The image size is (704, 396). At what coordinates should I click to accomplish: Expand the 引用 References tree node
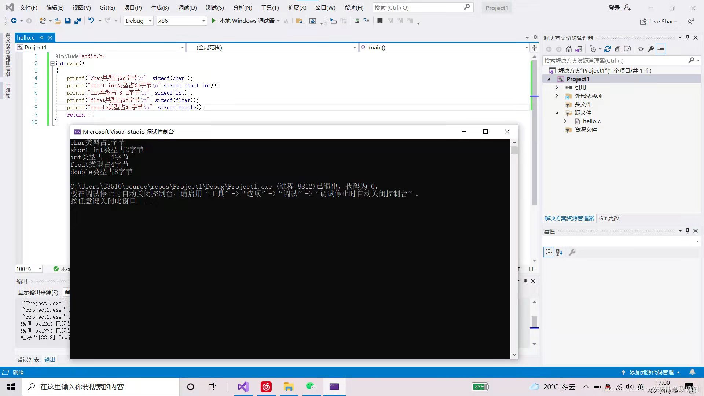tap(557, 87)
